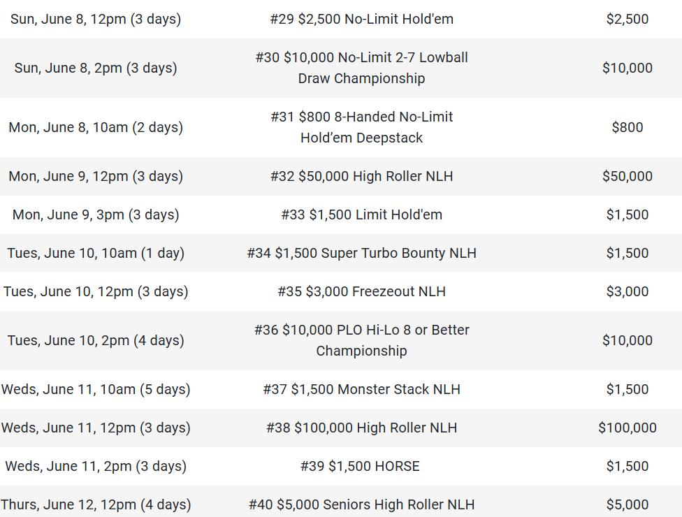Click #38 $100,000 High Roller NLH

click(x=361, y=428)
